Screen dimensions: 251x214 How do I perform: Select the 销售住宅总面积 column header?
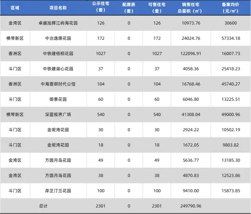[x=191, y=8]
